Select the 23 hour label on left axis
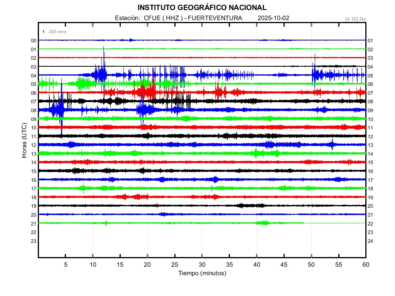 point(34,241)
